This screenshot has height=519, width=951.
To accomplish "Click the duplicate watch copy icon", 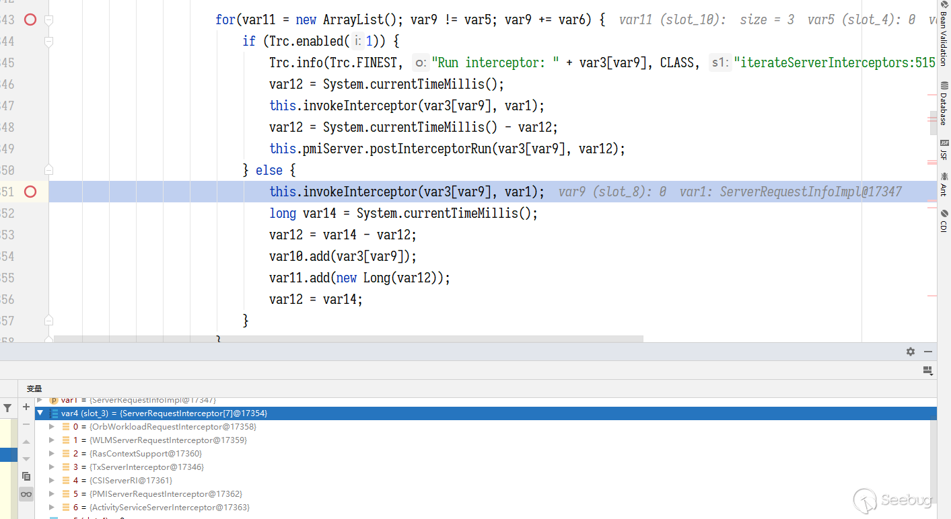I will click(x=26, y=476).
